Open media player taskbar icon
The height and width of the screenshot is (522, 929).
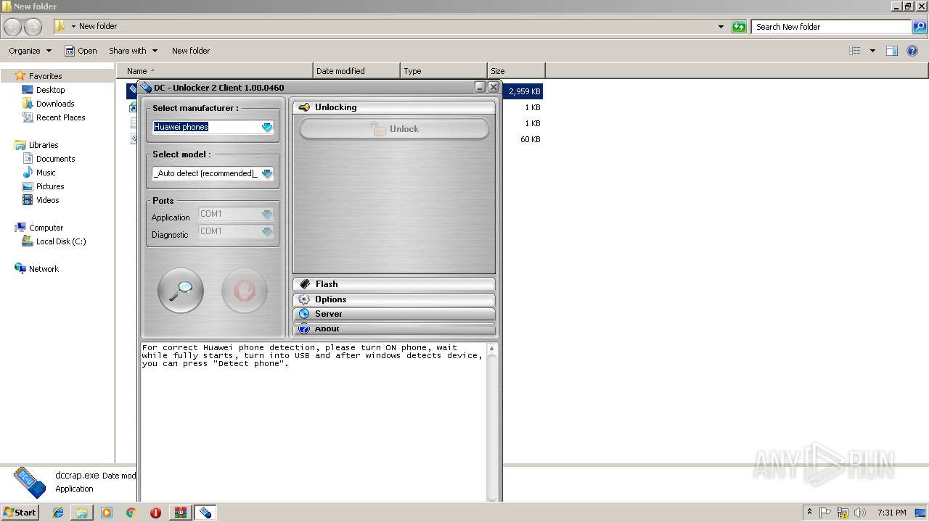click(x=107, y=513)
